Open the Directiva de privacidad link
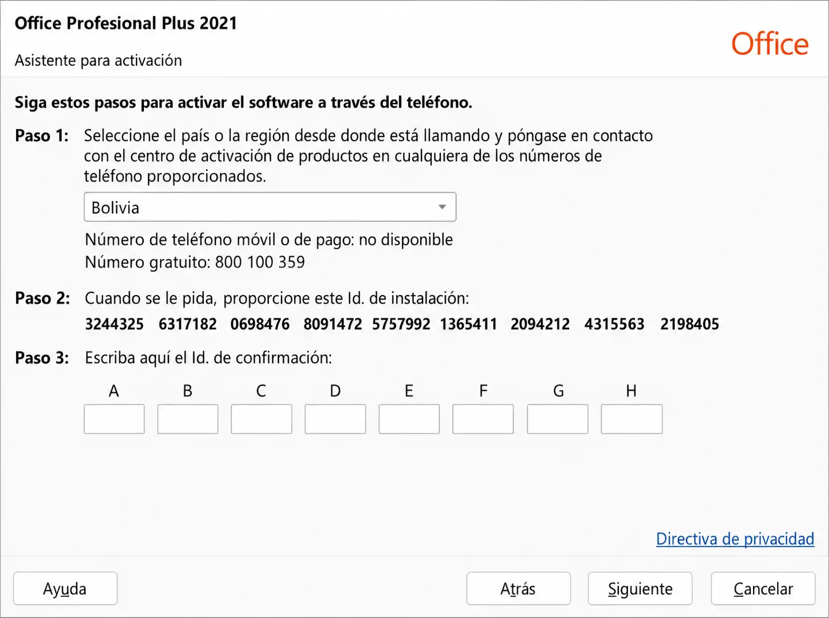The height and width of the screenshot is (618, 829). point(735,539)
